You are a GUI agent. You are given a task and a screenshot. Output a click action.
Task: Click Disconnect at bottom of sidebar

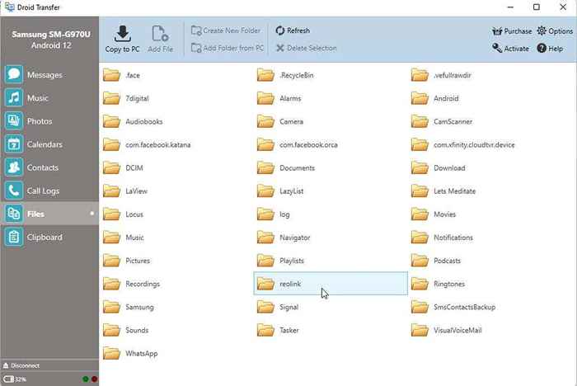21,365
